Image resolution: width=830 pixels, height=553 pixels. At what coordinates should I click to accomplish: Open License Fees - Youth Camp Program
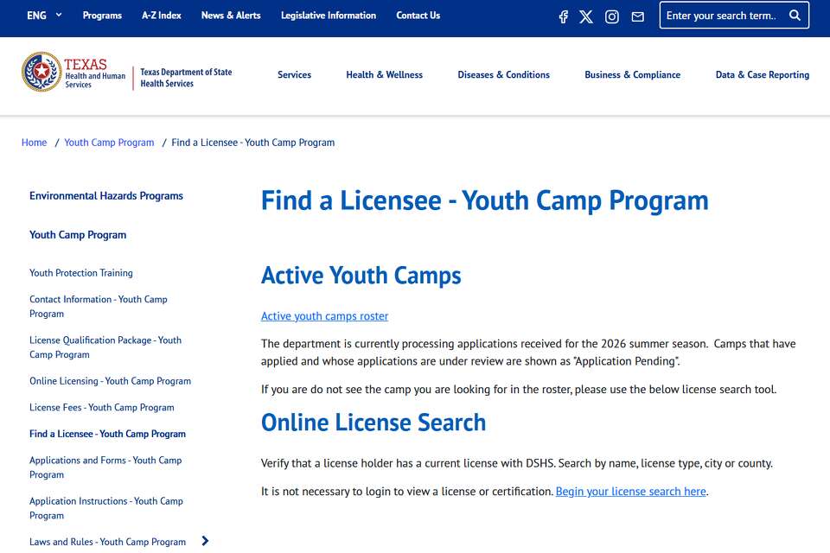click(x=102, y=408)
